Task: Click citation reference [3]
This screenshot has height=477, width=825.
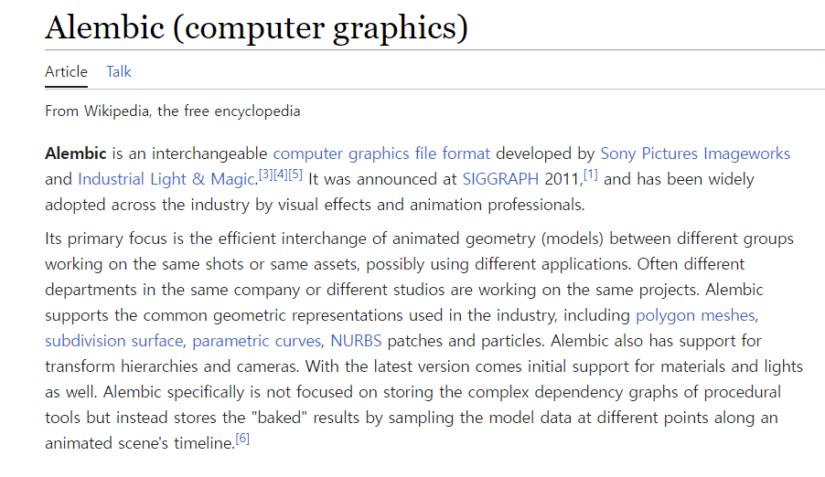Action: [265, 174]
